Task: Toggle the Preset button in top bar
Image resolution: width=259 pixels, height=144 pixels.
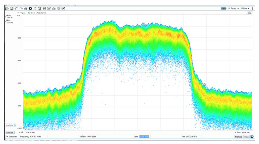Action: coord(223,8)
